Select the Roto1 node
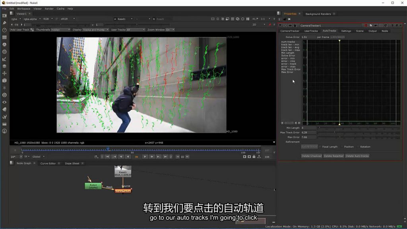 click(93, 186)
